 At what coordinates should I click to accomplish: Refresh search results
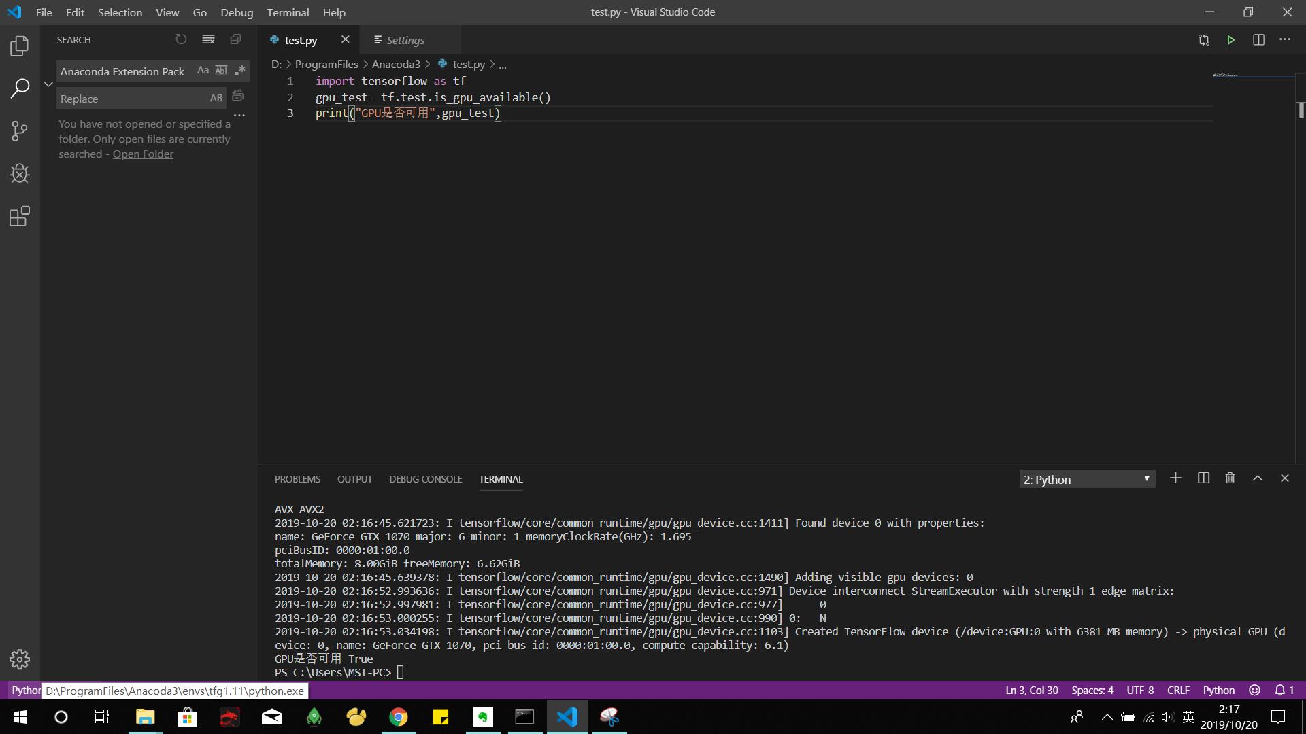pyautogui.click(x=181, y=39)
